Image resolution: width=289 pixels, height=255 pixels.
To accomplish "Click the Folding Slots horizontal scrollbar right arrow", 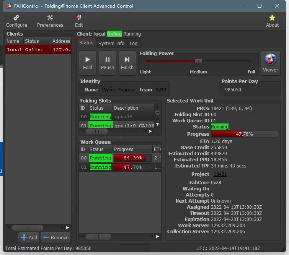I will (150, 132).
